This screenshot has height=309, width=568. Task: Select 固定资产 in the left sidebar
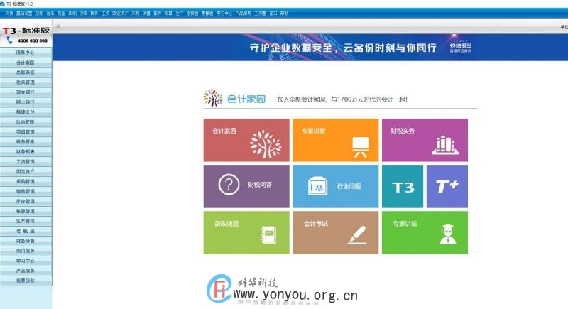click(26, 171)
